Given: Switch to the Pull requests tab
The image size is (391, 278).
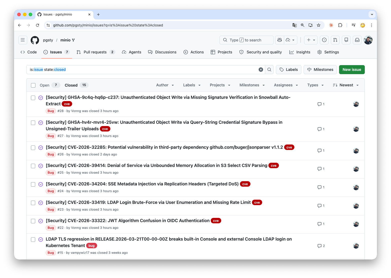Looking at the screenshot, I should [95, 52].
